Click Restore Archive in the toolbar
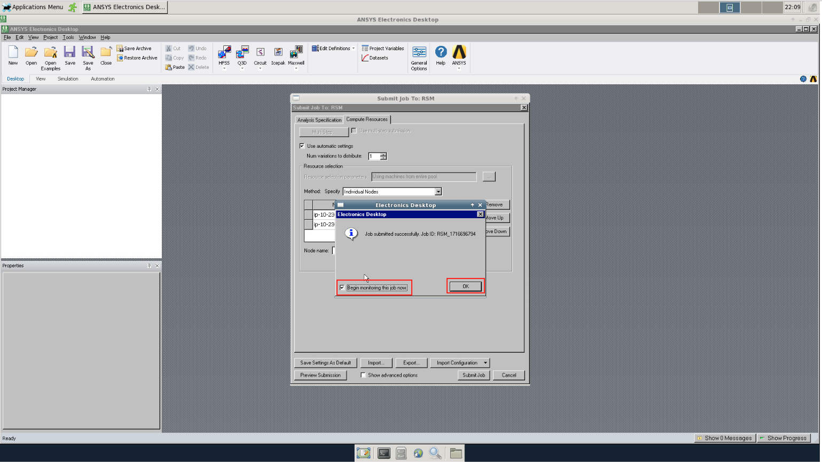The height and width of the screenshot is (462, 822). 137,58
